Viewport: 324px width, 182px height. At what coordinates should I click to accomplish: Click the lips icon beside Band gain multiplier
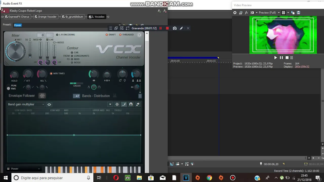pyautogui.click(x=49, y=104)
